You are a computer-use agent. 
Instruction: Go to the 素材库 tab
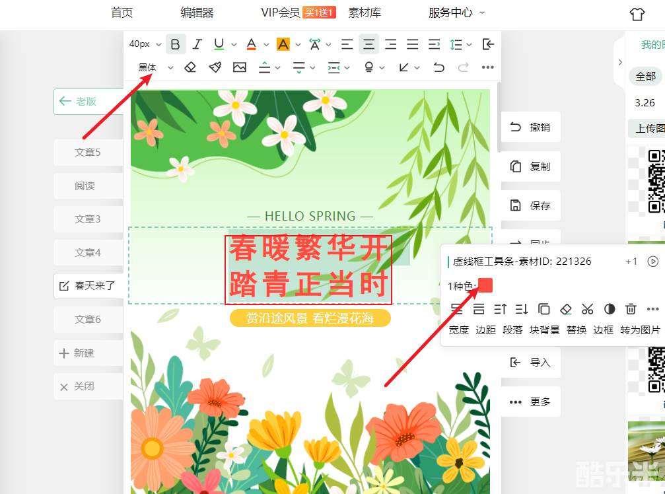point(365,13)
